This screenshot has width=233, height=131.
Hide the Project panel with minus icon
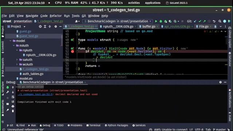pos(60,27)
